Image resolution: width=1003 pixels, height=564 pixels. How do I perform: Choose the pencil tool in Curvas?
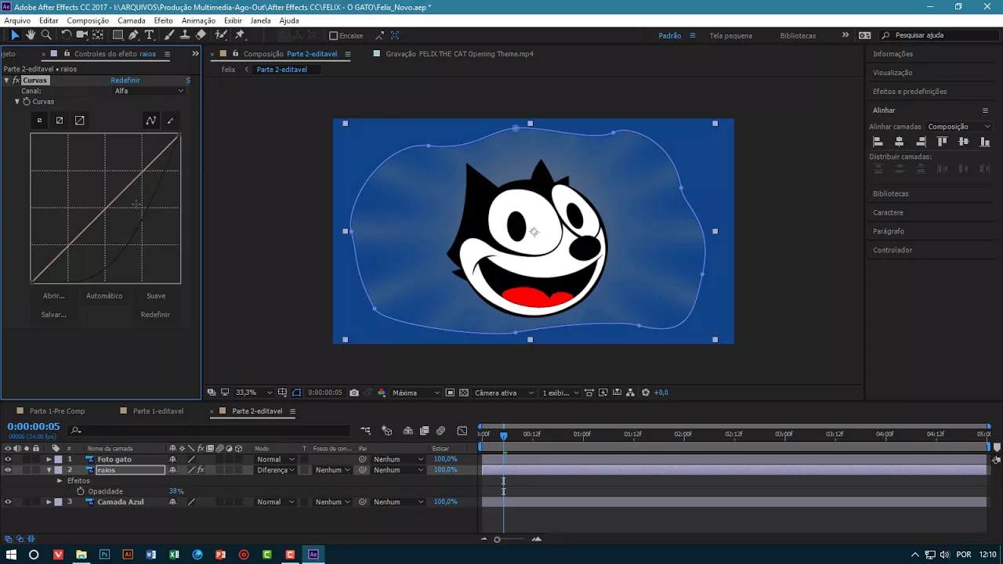[x=170, y=121]
